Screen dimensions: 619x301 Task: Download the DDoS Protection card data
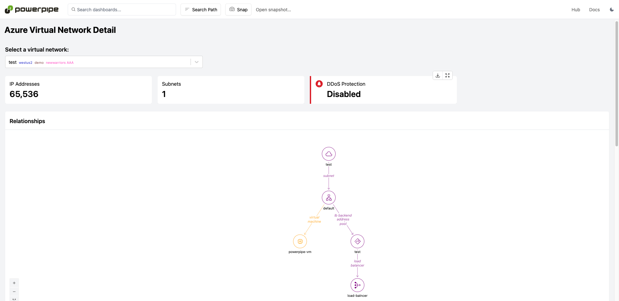pyautogui.click(x=437, y=75)
